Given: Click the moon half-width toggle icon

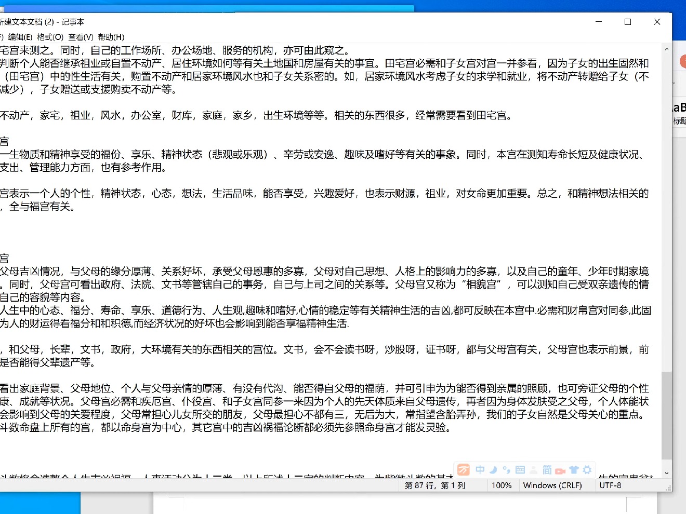Looking at the screenshot, I should 493,470.
